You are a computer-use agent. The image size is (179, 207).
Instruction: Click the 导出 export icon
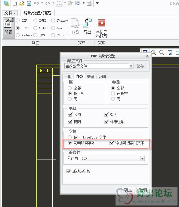87,26
